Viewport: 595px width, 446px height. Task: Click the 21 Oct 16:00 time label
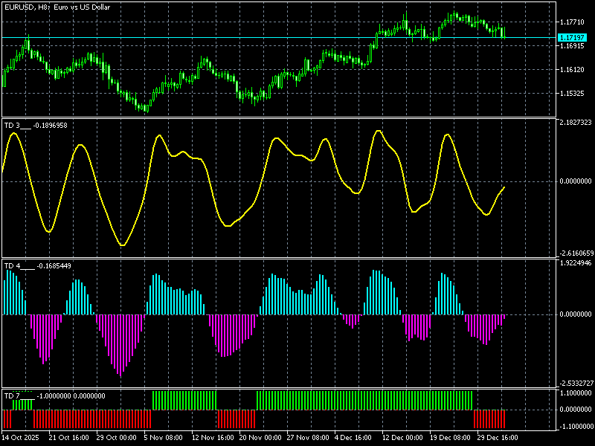[68, 437]
